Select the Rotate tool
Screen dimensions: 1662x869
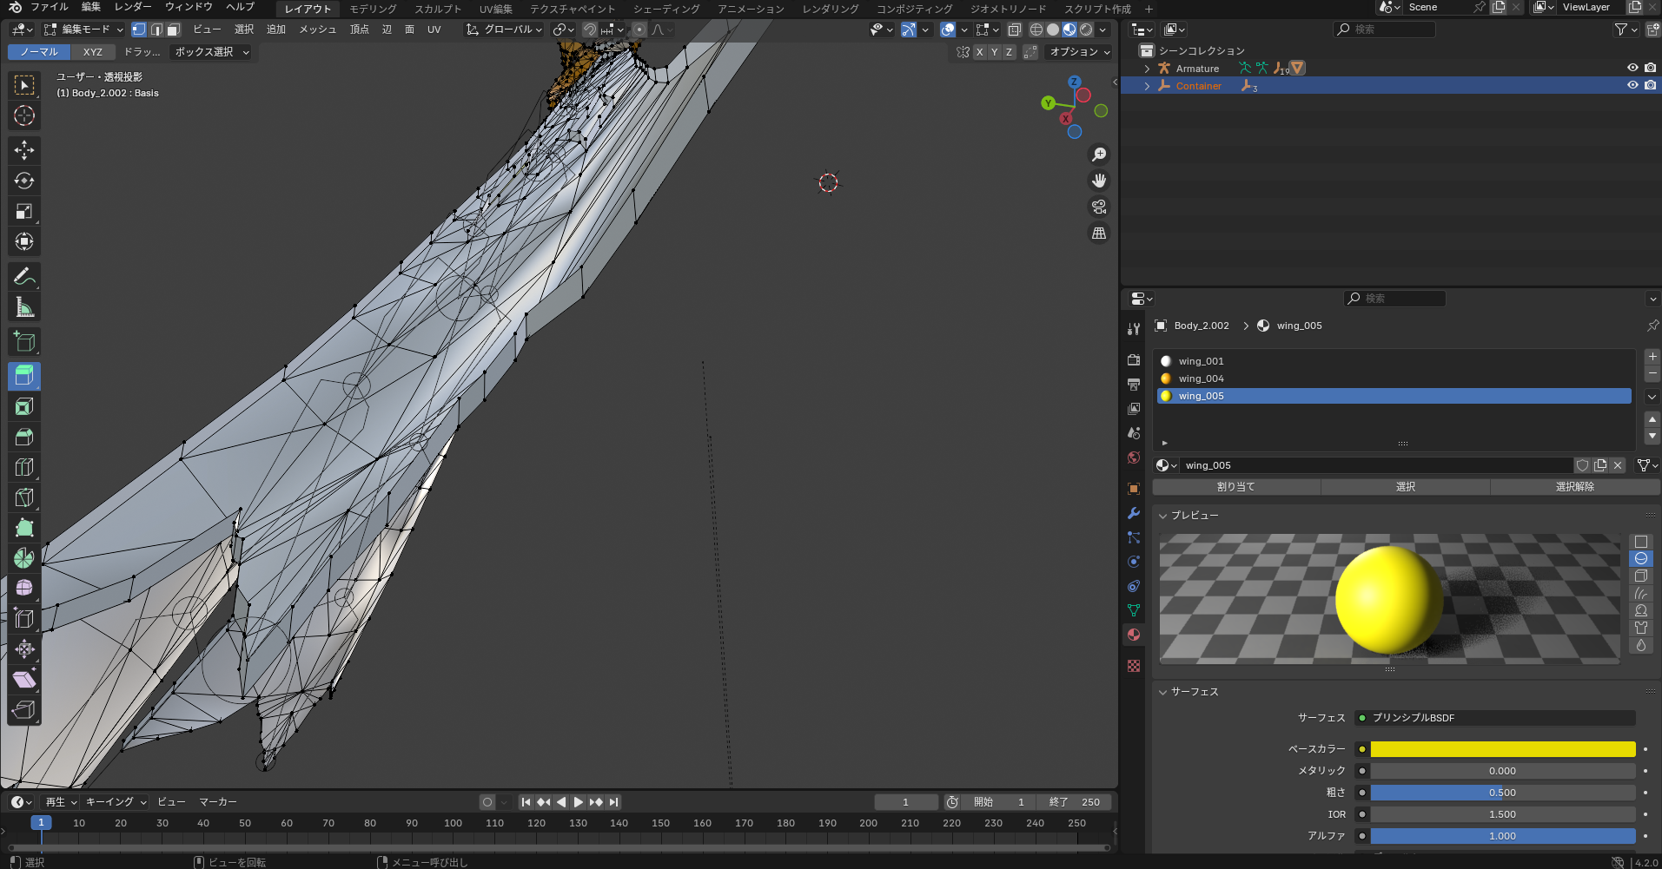[24, 181]
